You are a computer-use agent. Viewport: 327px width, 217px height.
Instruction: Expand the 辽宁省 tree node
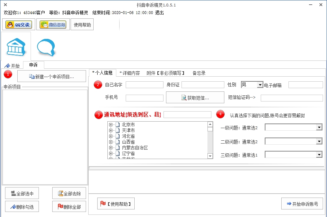click(x=111, y=153)
